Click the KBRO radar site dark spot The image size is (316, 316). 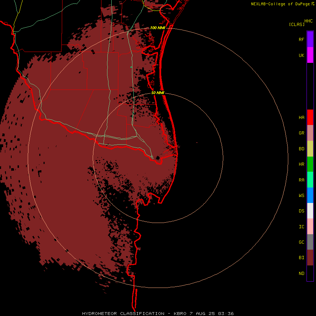[x=158, y=158]
